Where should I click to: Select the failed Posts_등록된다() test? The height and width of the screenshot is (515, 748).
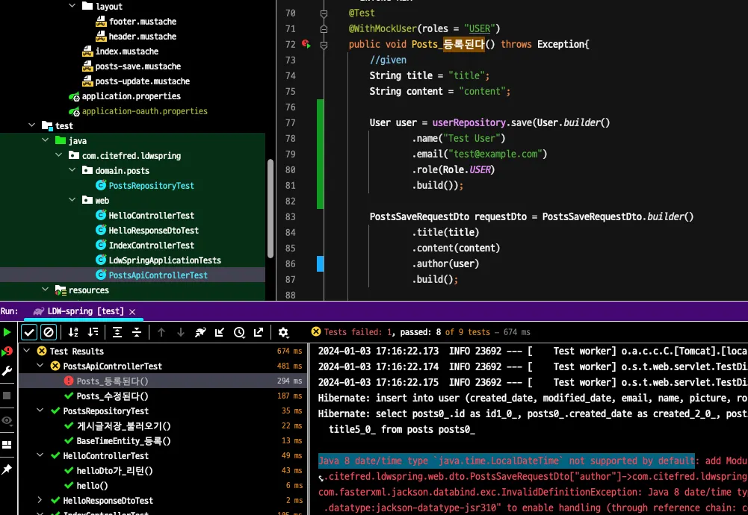tap(112, 381)
